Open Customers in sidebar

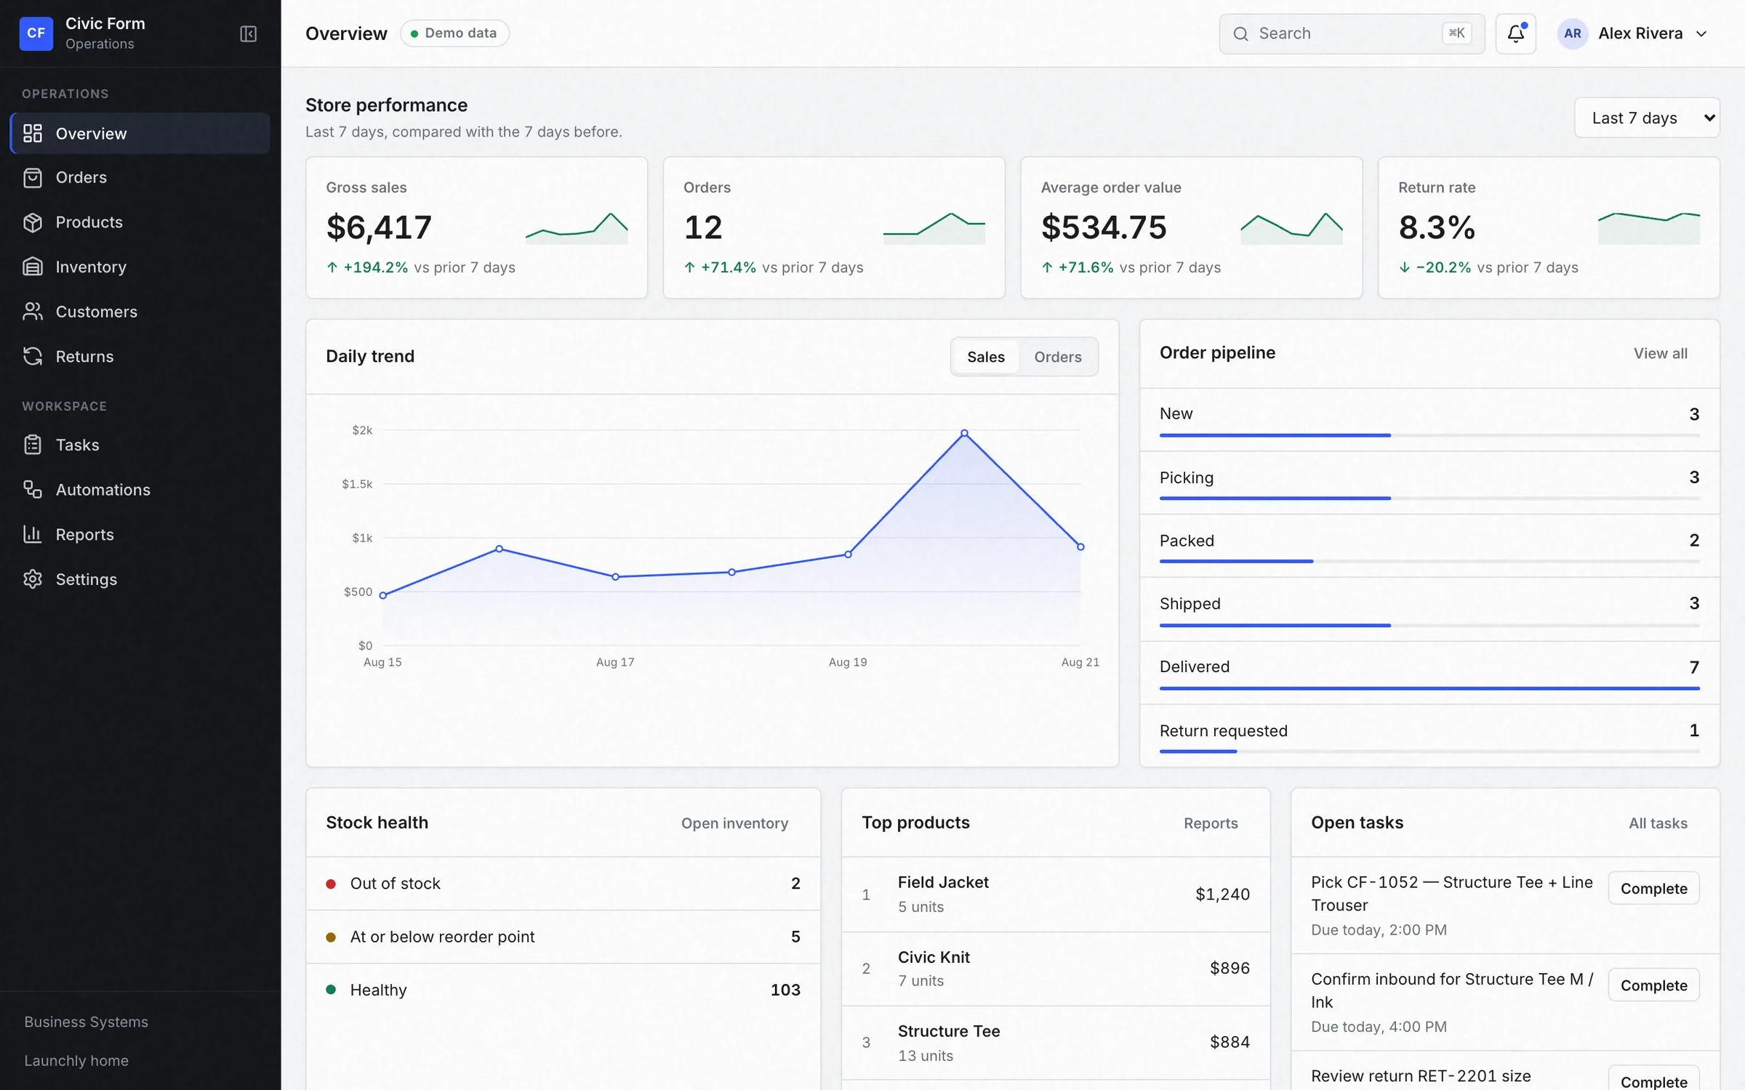tap(140, 312)
